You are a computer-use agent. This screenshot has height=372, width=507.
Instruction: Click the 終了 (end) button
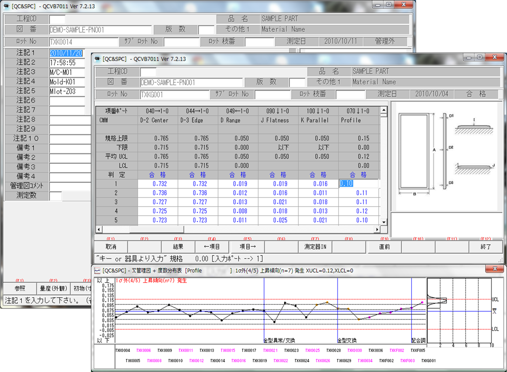pyautogui.click(x=486, y=247)
